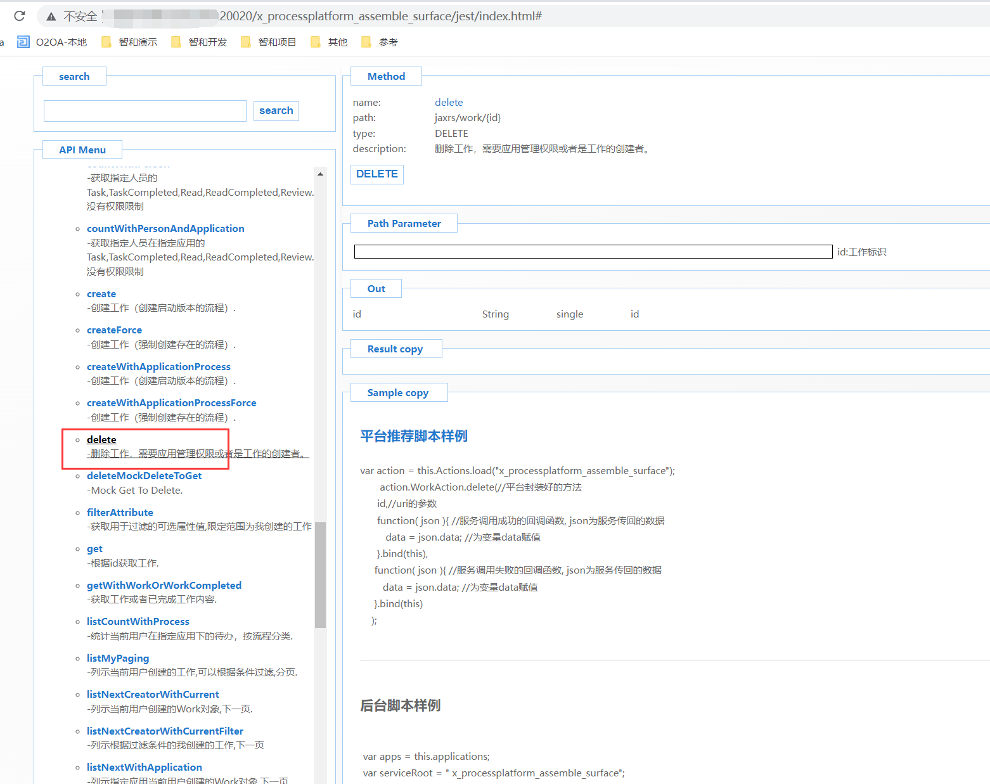This screenshot has width=990, height=784.
Task: Click the type value DELETE in Method panel
Action: pyautogui.click(x=451, y=133)
